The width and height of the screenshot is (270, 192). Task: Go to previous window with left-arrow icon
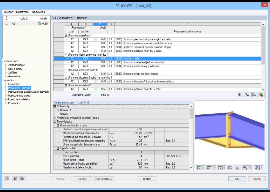click(x=15, y=179)
